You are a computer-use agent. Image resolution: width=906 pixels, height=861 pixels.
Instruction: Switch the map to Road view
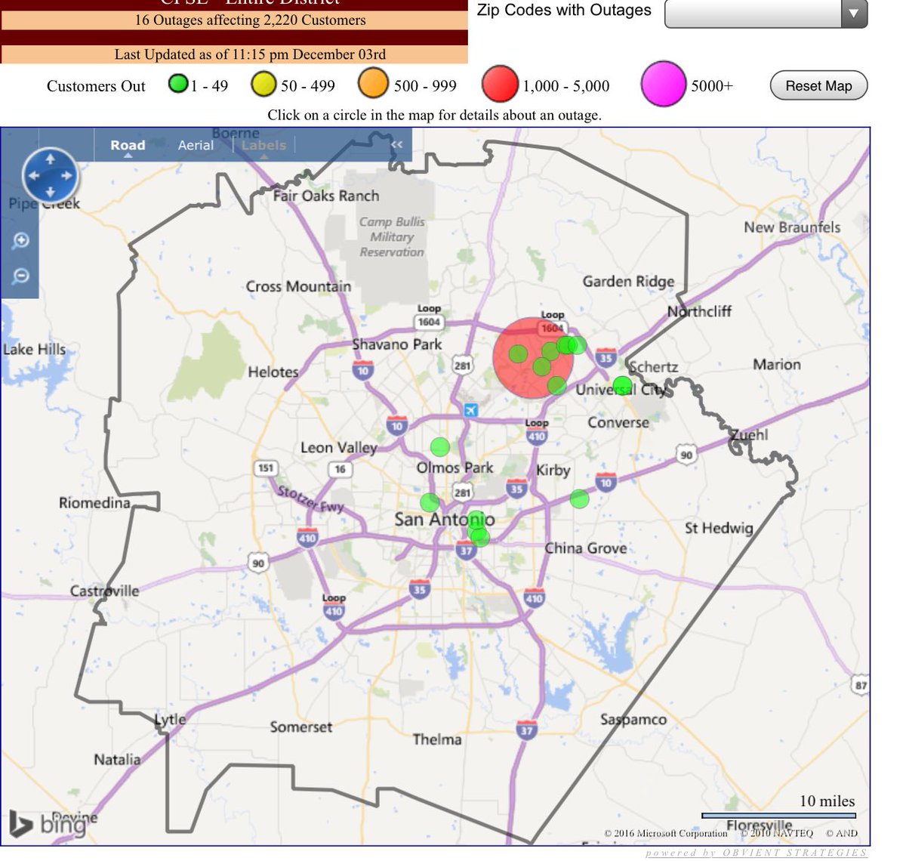coord(128,145)
